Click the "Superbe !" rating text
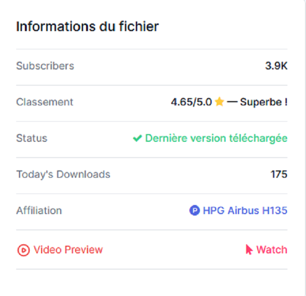This screenshot has height=296, width=306. 263,102
